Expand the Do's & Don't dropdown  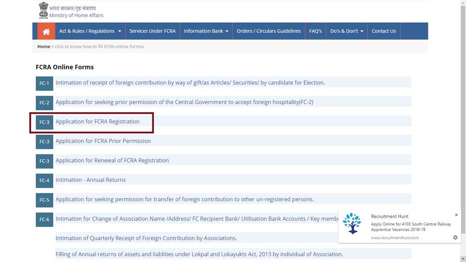347,31
